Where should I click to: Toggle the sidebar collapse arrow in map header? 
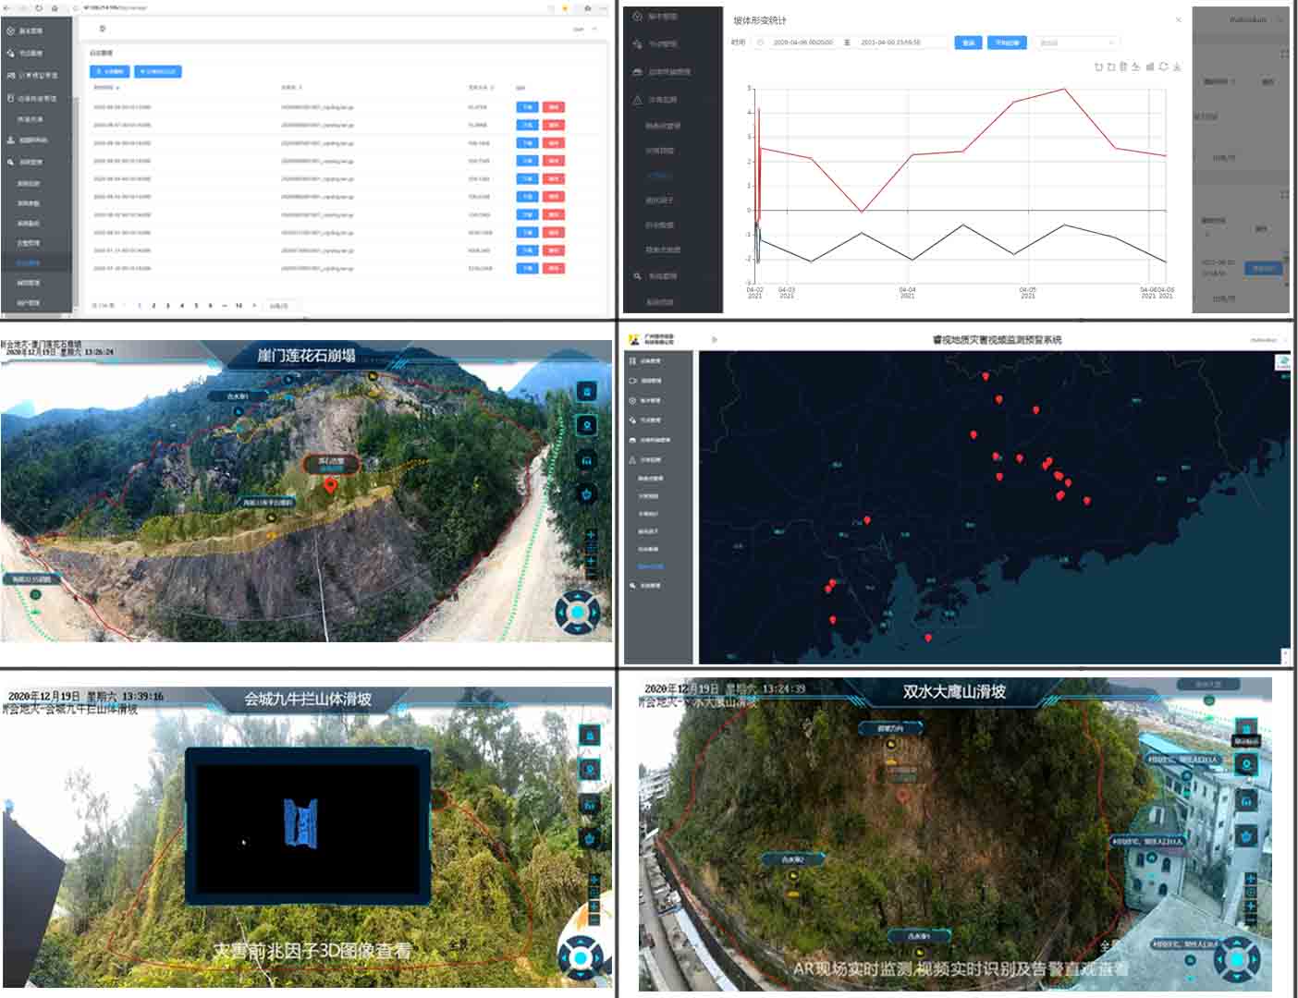coord(714,340)
